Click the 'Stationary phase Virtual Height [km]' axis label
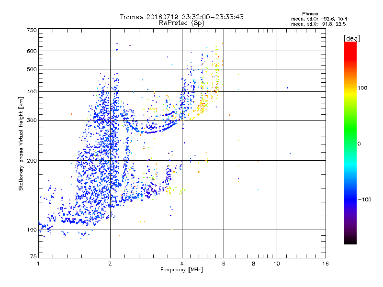The width and height of the screenshot is (383, 287). (x=21, y=143)
